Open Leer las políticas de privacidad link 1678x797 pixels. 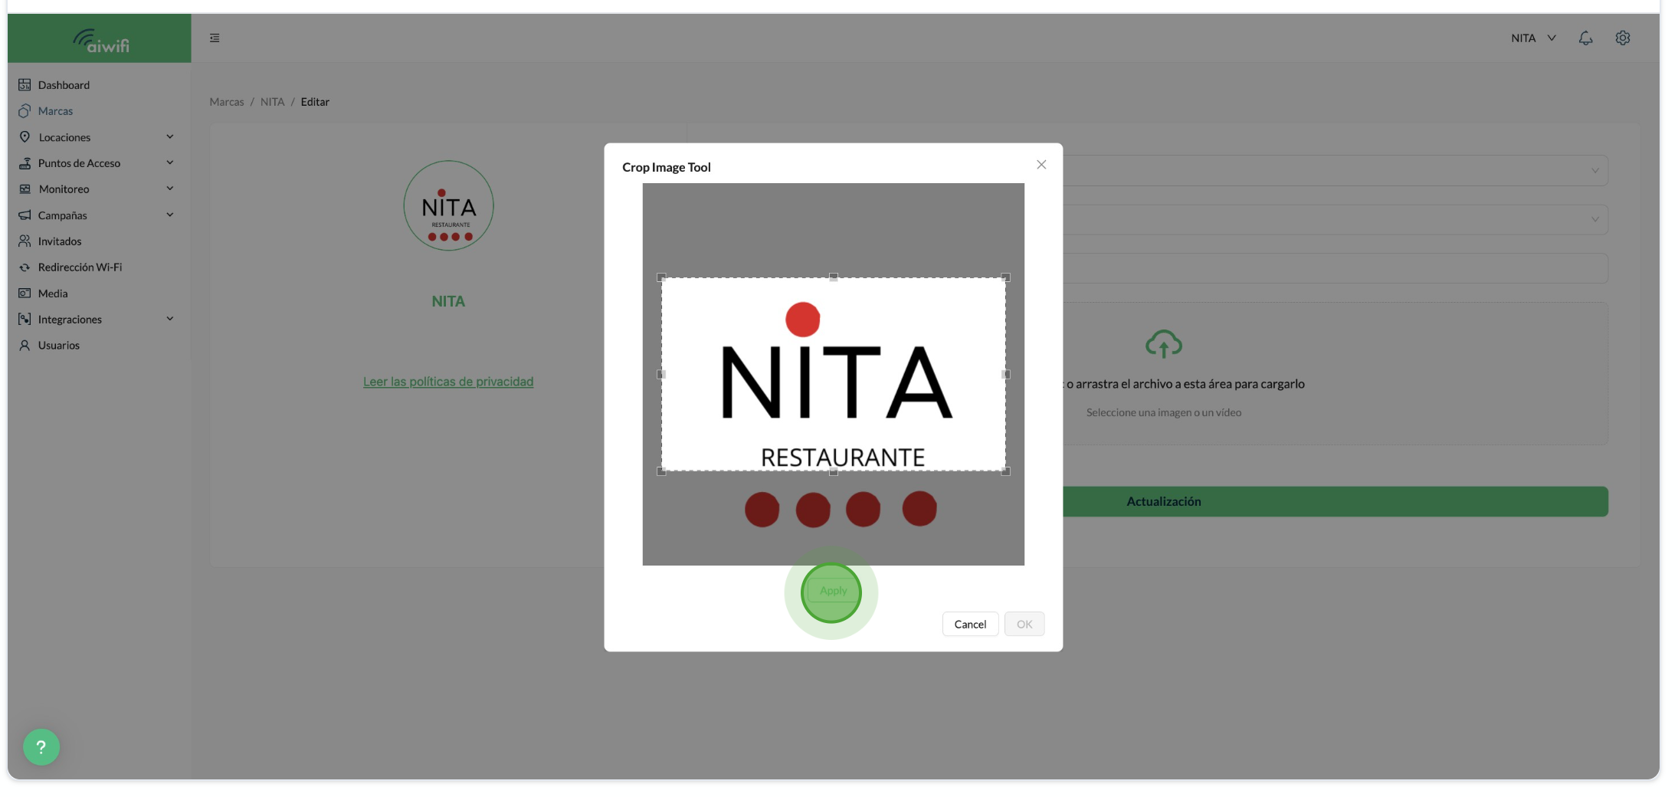pos(448,382)
